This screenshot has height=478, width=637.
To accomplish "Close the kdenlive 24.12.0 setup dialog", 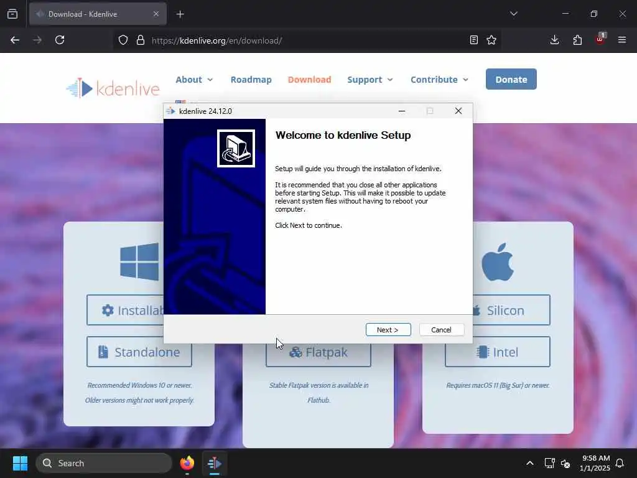I will tap(458, 111).
